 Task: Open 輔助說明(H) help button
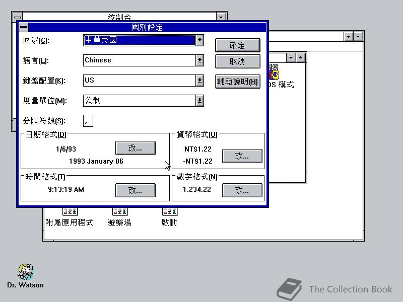[x=237, y=82]
